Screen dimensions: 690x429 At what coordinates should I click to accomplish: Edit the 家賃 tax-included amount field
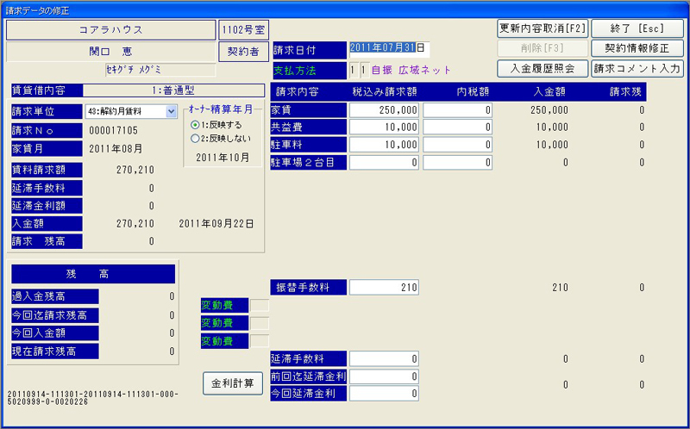(385, 110)
